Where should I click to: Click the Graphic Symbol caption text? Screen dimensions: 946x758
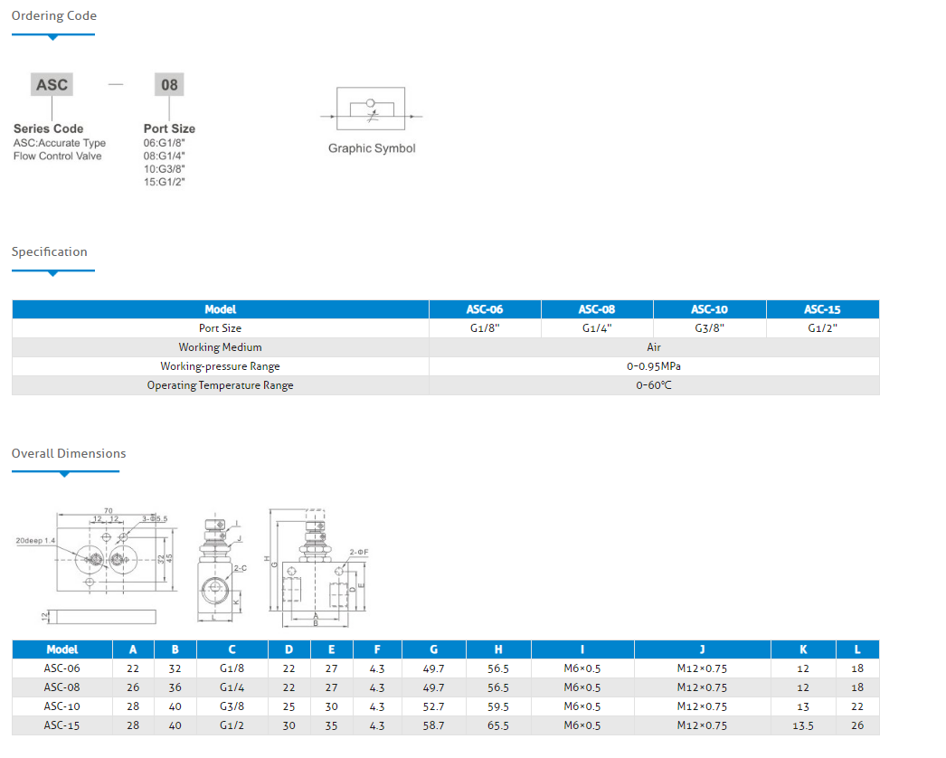coord(372,148)
